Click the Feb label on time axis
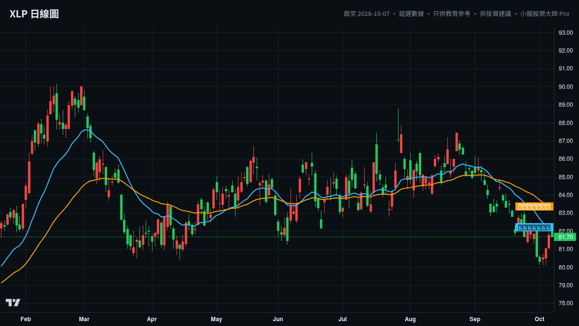This screenshot has height=326, width=579. click(x=26, y=319)
